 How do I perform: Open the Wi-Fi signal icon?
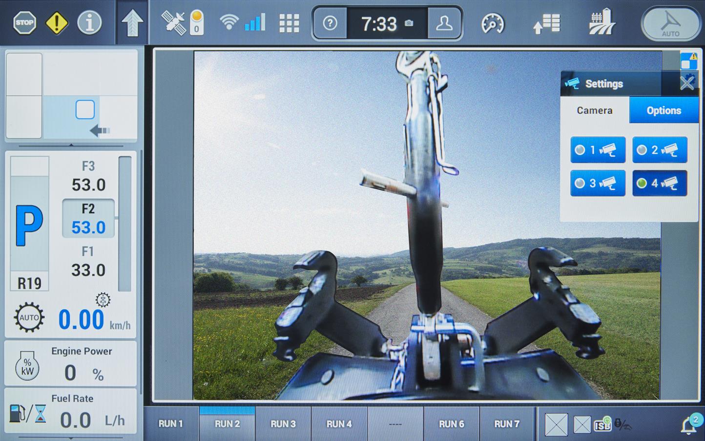point(228,22)
